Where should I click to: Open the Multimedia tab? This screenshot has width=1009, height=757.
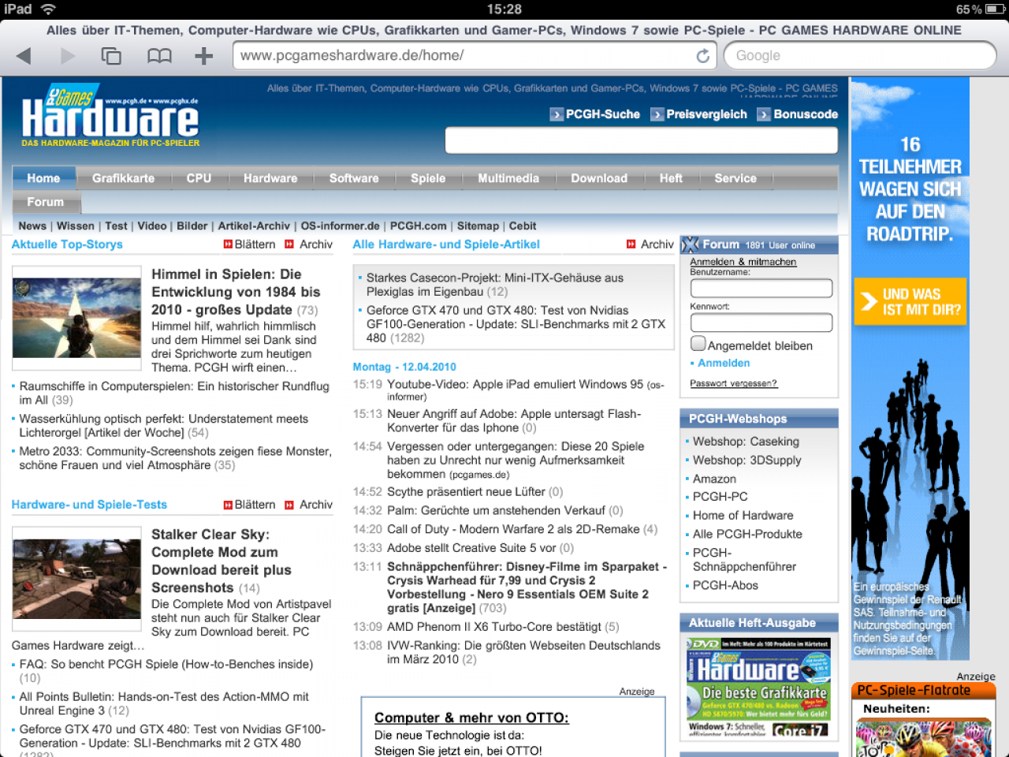508,178
